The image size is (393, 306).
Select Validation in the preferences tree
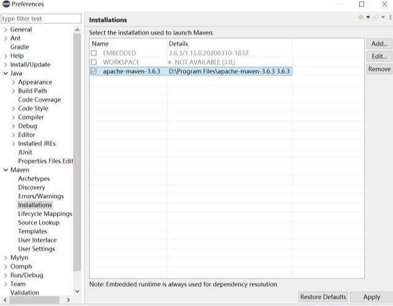click(25, 292)
